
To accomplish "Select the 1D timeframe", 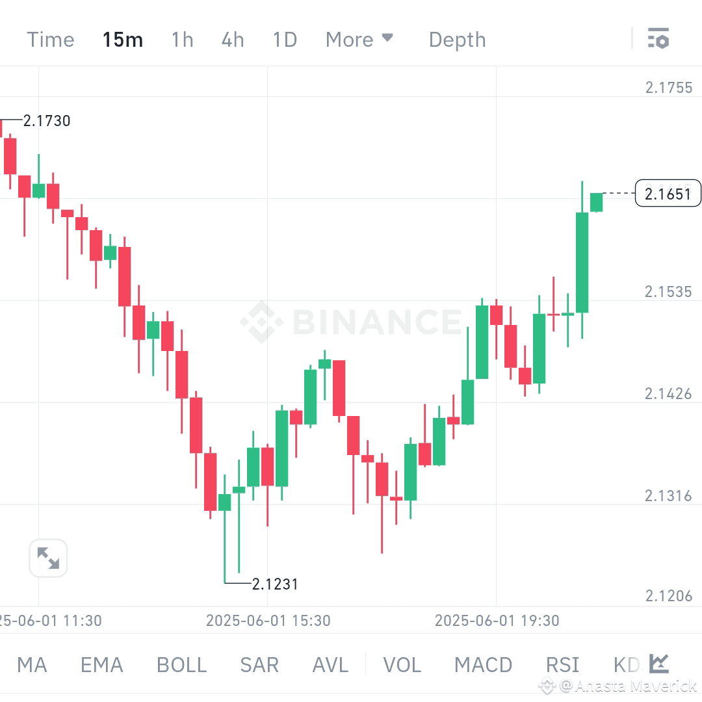I will [284, 39].
